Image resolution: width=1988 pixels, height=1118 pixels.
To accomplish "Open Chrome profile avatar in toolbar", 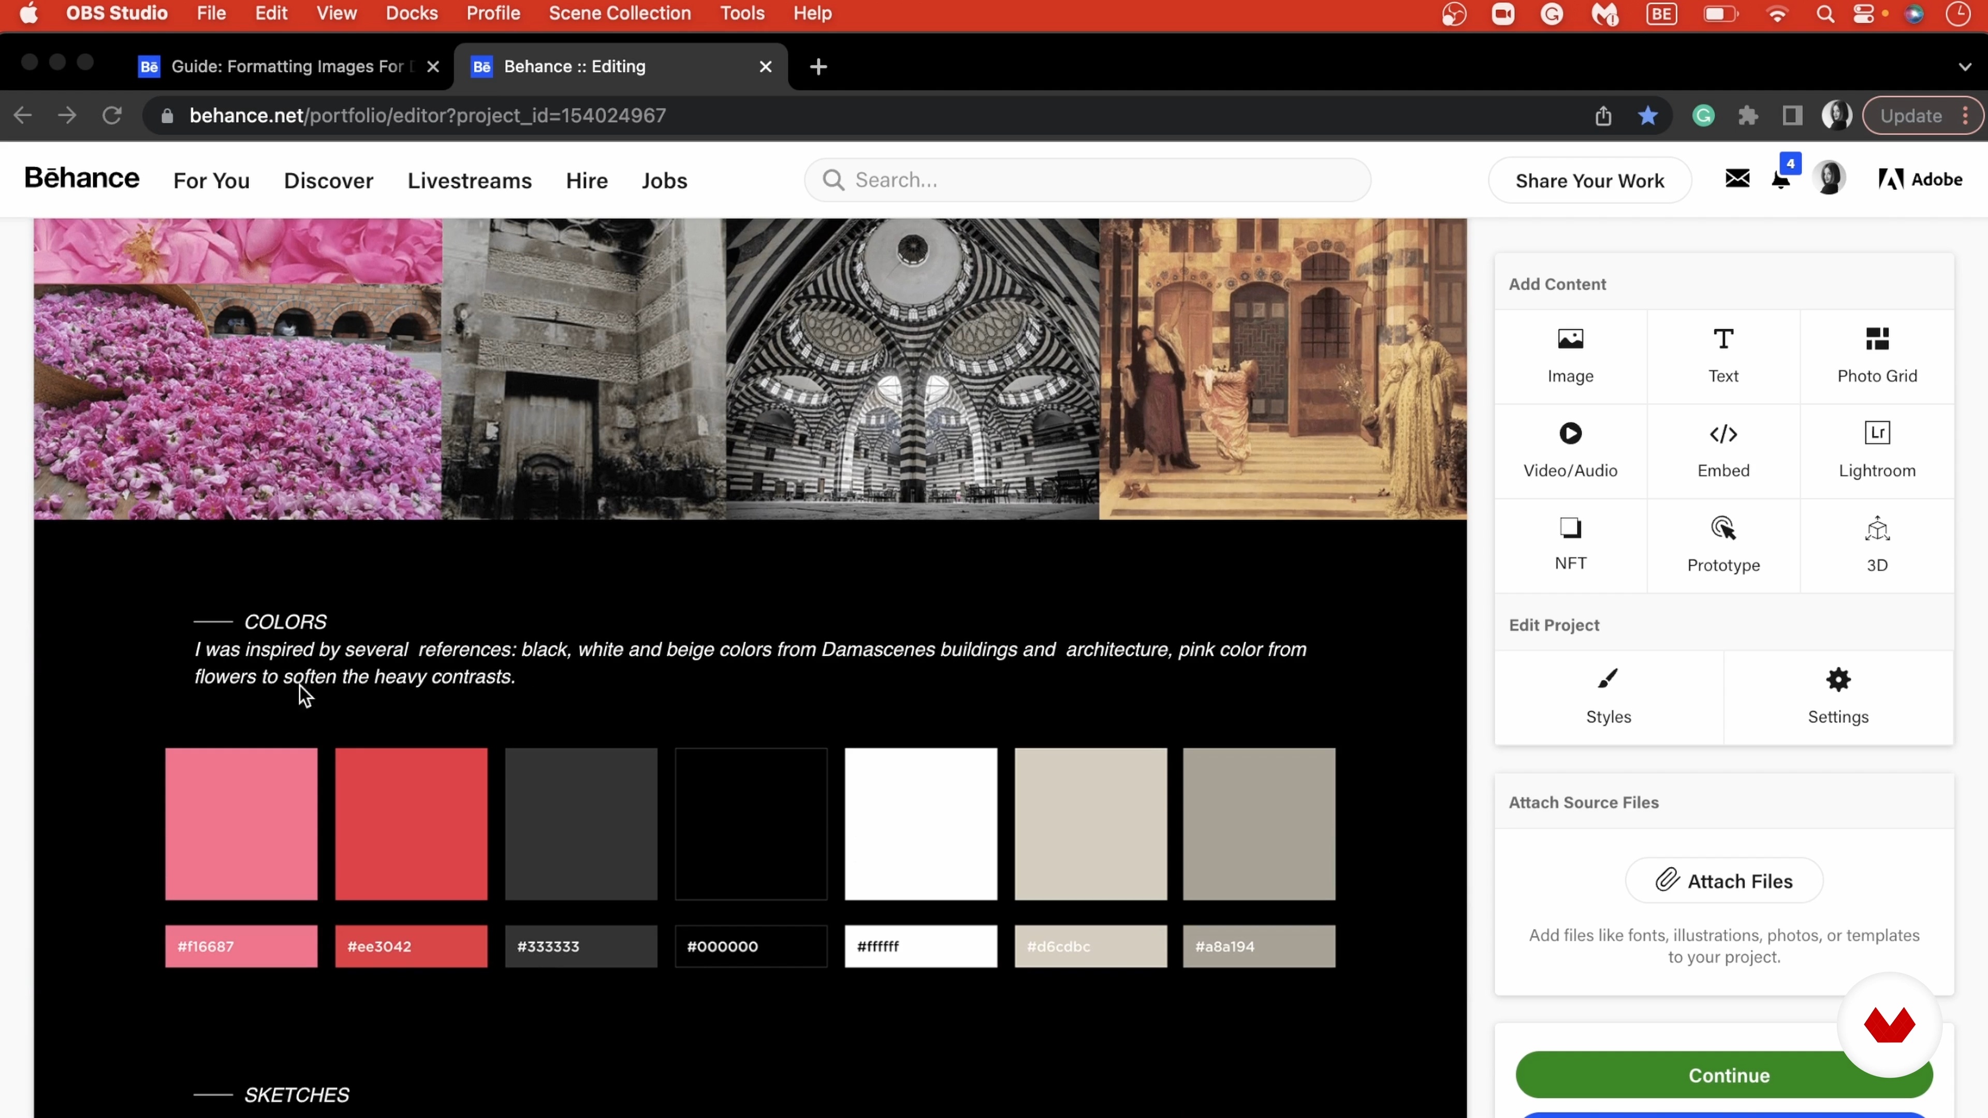I will tap(1836, 116).
